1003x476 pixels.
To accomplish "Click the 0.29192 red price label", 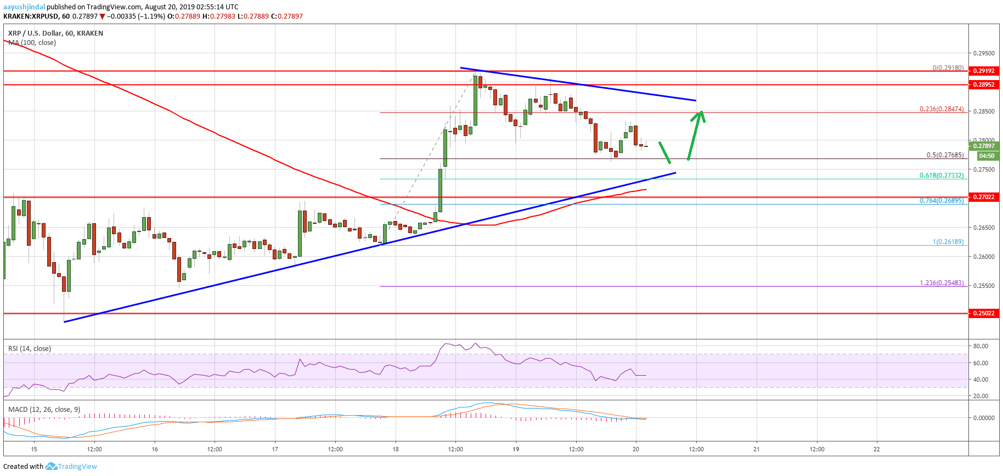I will [984, 71].
